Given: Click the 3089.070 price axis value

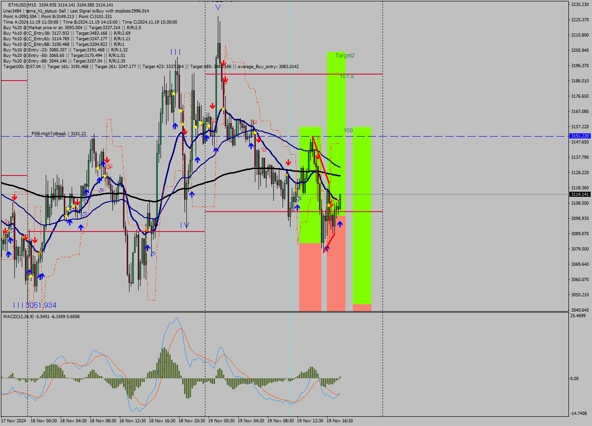Looking at the screenshot, I should [x=580, y=233].
